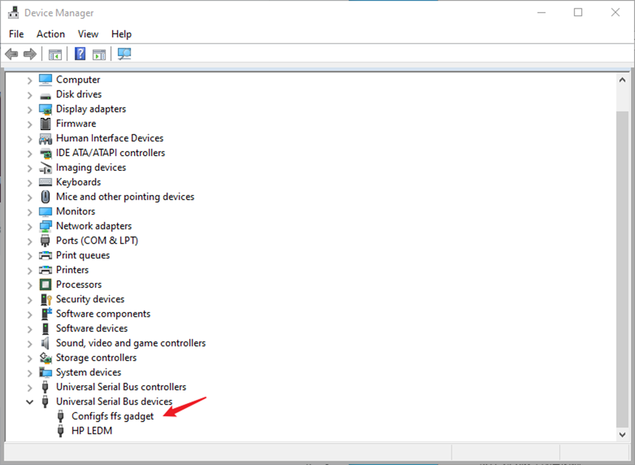635x465 pixels.
Task: Expand Sound, video and game controllers
Action: [x=29, y=343]
